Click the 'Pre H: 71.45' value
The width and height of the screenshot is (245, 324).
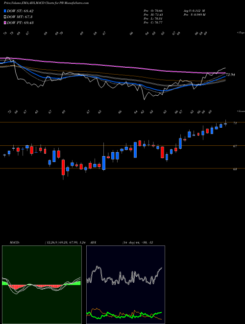pos(153,14)
